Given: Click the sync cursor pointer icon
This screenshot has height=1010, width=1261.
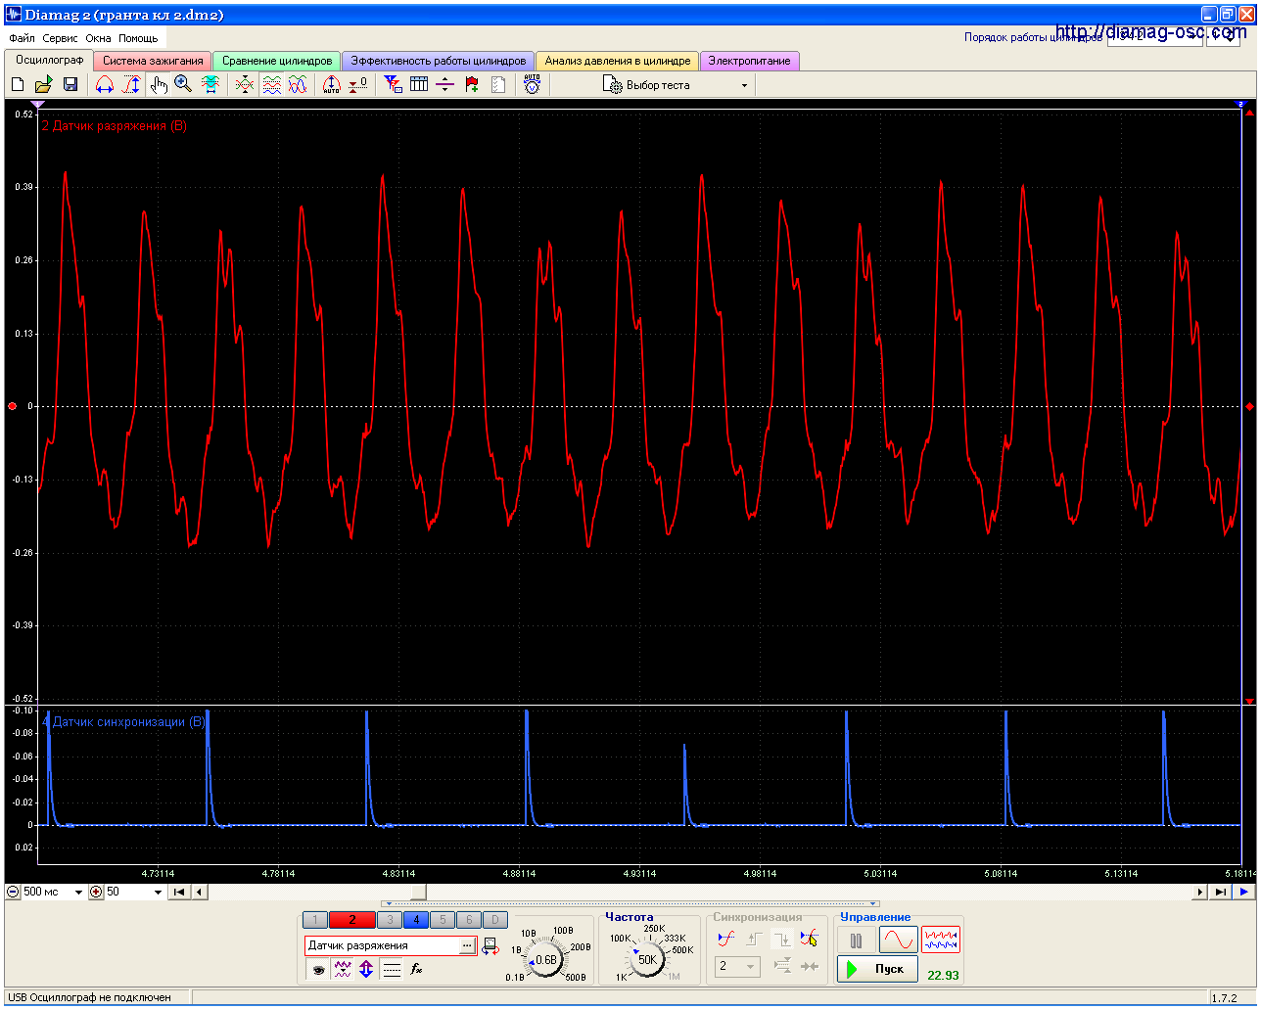Looking at the screenshot, I should pos(809,939).
